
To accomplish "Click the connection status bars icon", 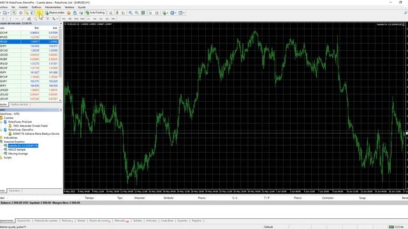I will click(x=391, y=227).
